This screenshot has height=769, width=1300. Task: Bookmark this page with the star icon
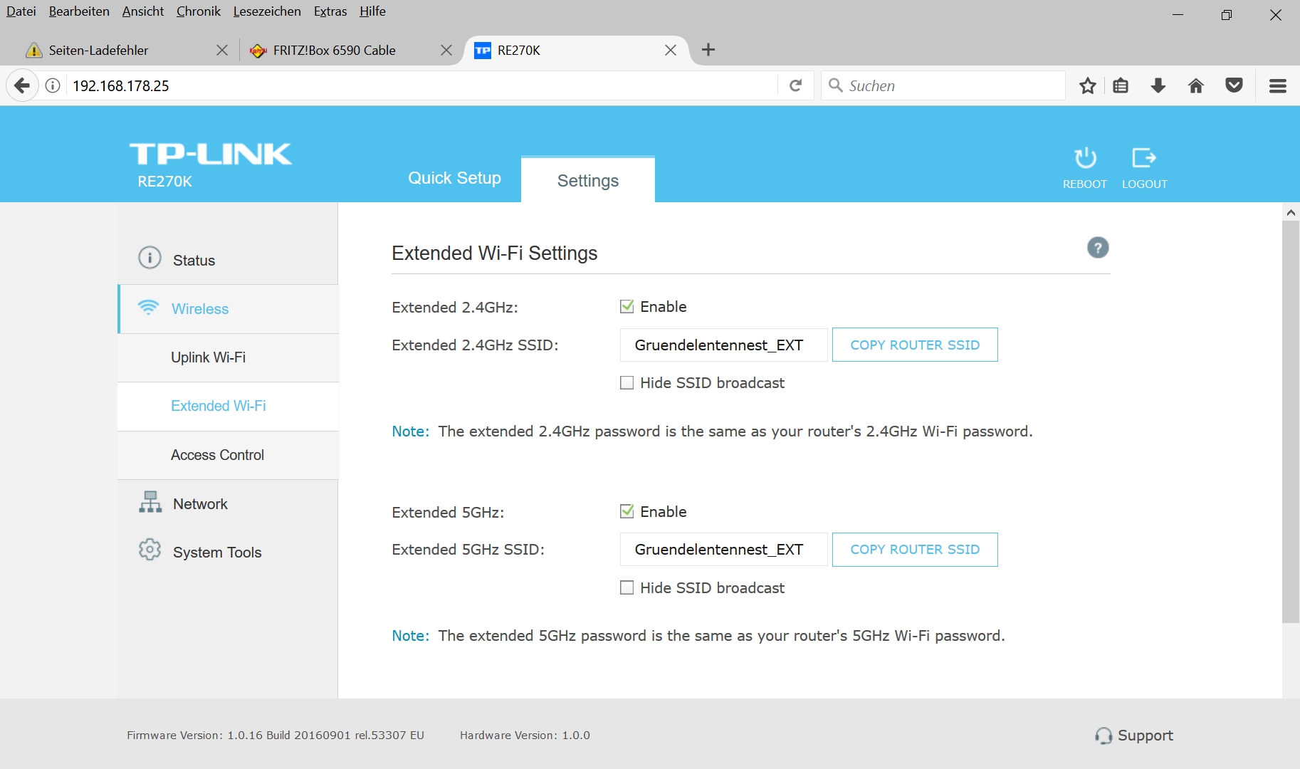click(x=1087, y=85)
